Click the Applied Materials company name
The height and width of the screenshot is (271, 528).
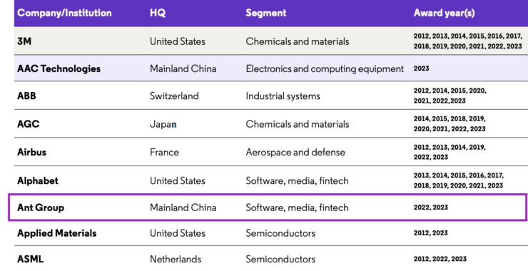pyautogui.click(x=57, y=233)
